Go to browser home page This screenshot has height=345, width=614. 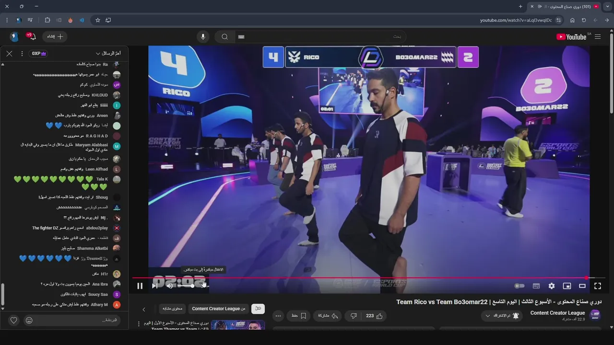tap(572, 20)
